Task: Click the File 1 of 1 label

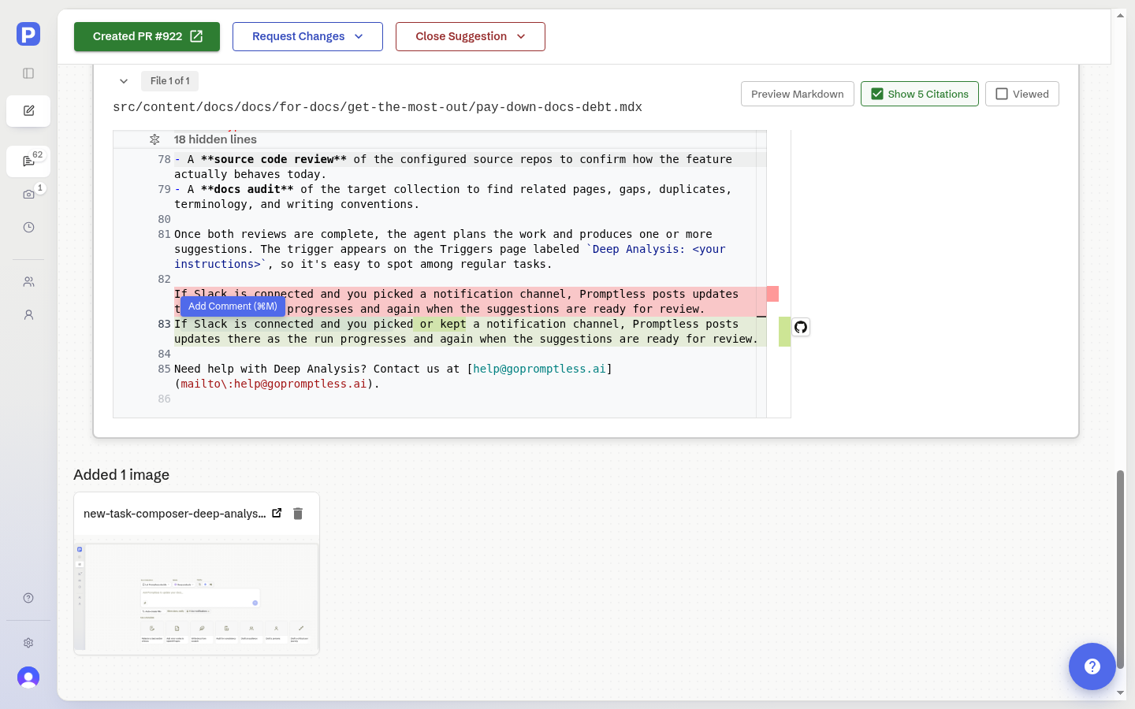Action: pos(170,81)
